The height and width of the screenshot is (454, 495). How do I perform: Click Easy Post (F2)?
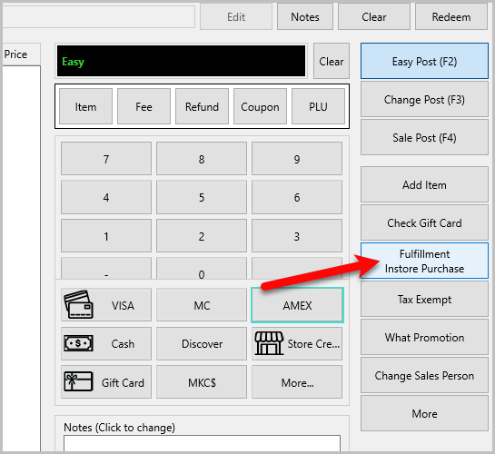click(x=424, y=61)
